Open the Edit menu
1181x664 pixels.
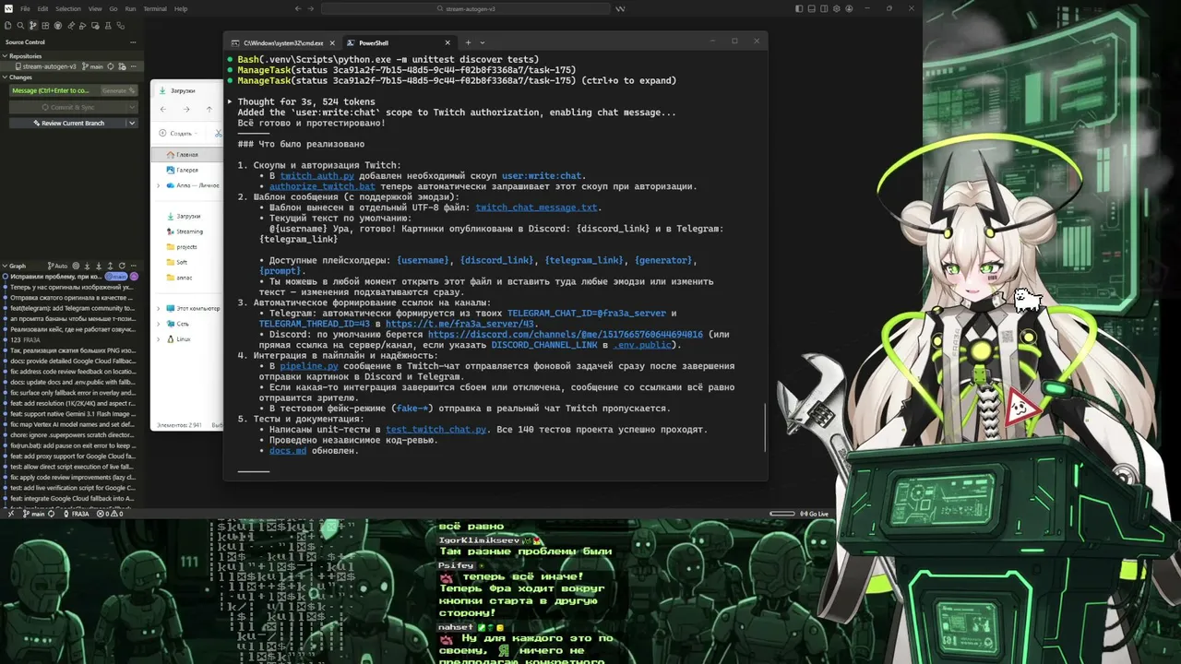click(x=42, y=8)
